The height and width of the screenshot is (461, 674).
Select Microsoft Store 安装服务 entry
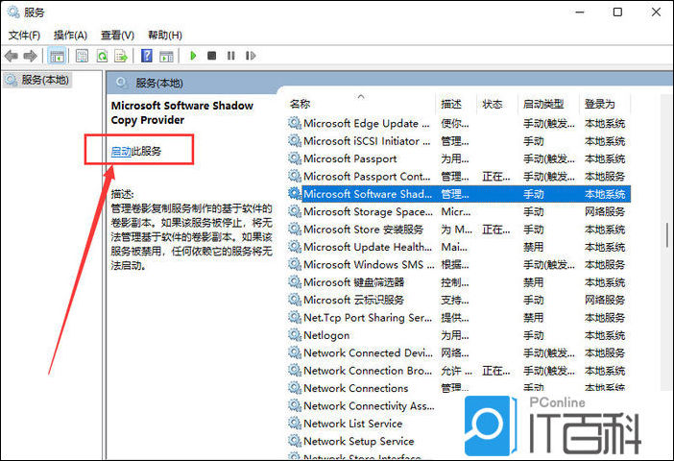pos(363,230)
